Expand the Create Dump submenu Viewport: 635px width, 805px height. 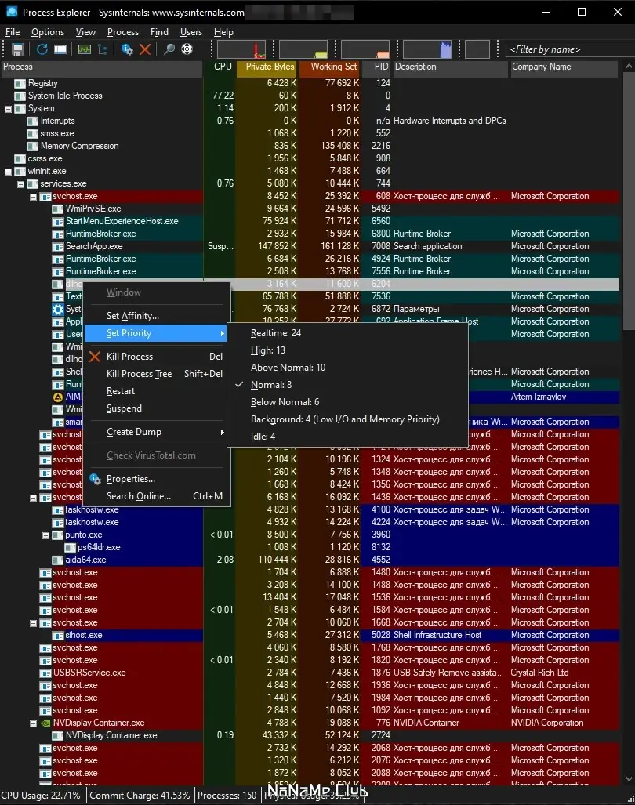click(x=157, y=432)
